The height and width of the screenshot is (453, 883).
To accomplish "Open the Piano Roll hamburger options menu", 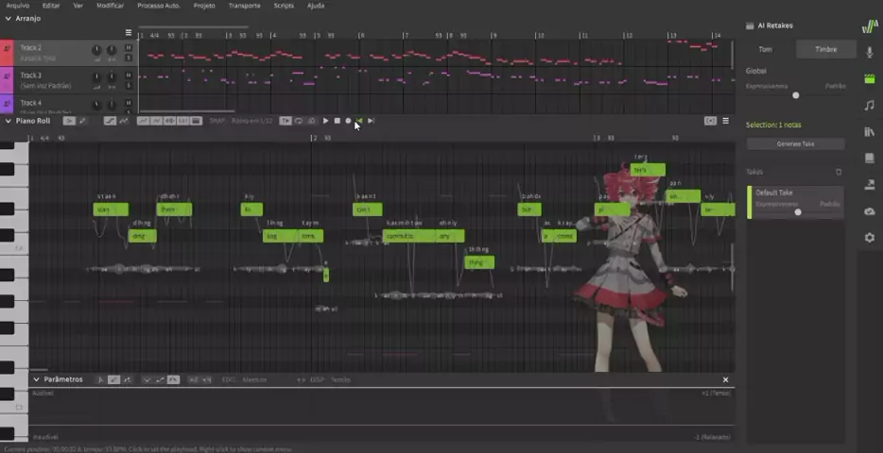I will pyautogui.click(x=725, y=121).
